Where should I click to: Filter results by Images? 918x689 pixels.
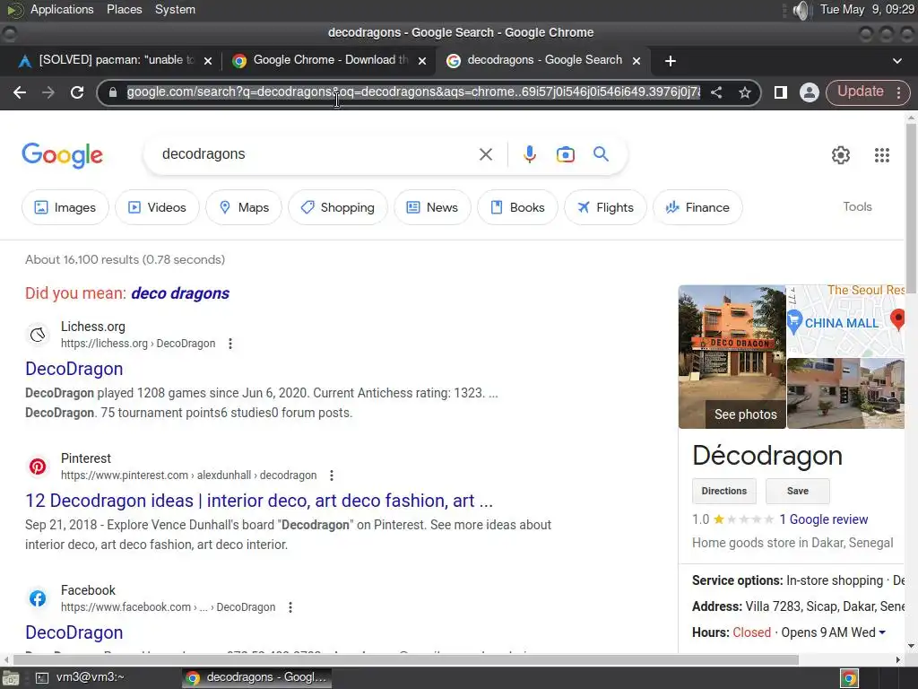tap(65, 207)
